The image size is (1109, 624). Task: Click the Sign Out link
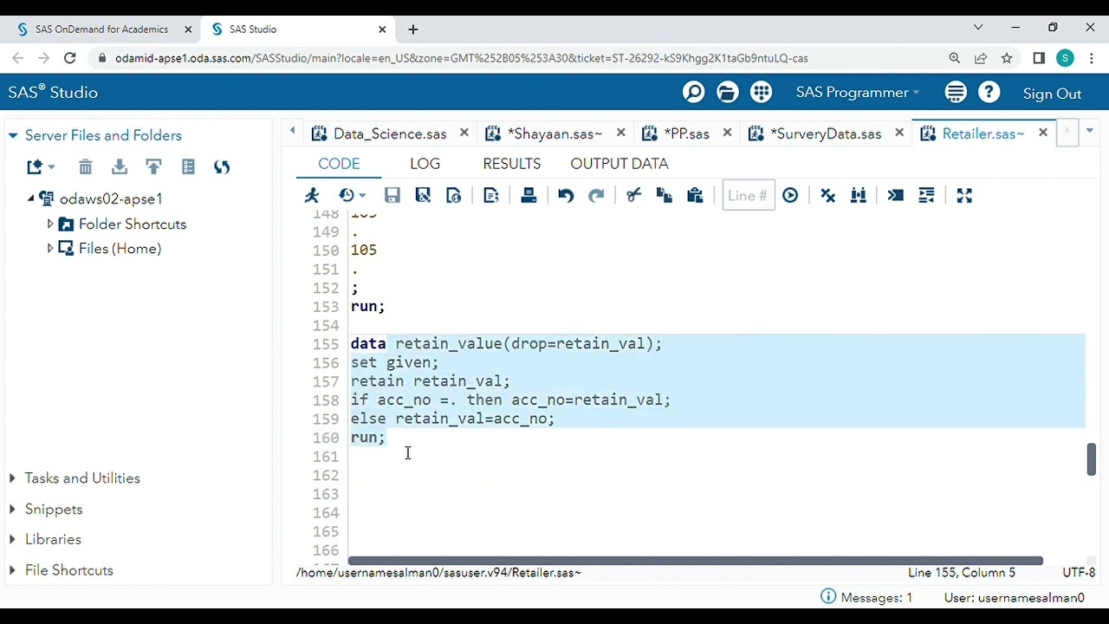pos(1052,94)
